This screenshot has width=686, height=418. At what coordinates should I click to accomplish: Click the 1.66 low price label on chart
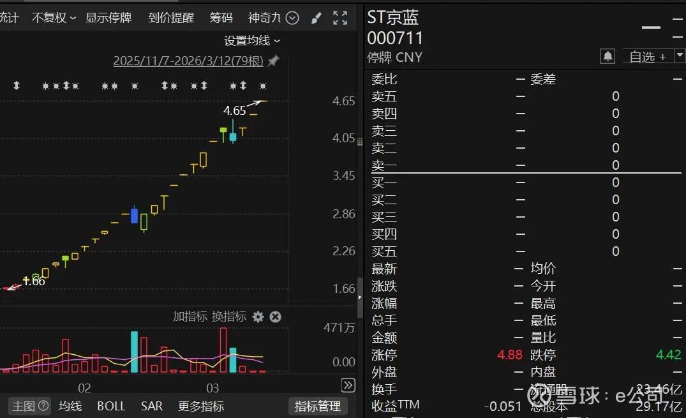pos(34,281)
